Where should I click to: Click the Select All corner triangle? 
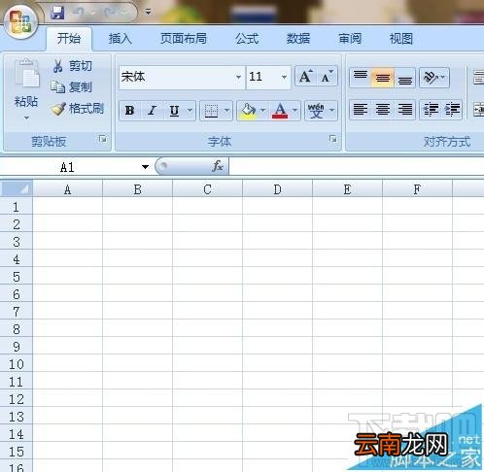tap(17, 188)
